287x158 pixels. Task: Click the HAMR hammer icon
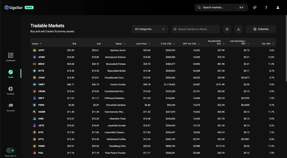pyautogui.click(x=34, y=112)
